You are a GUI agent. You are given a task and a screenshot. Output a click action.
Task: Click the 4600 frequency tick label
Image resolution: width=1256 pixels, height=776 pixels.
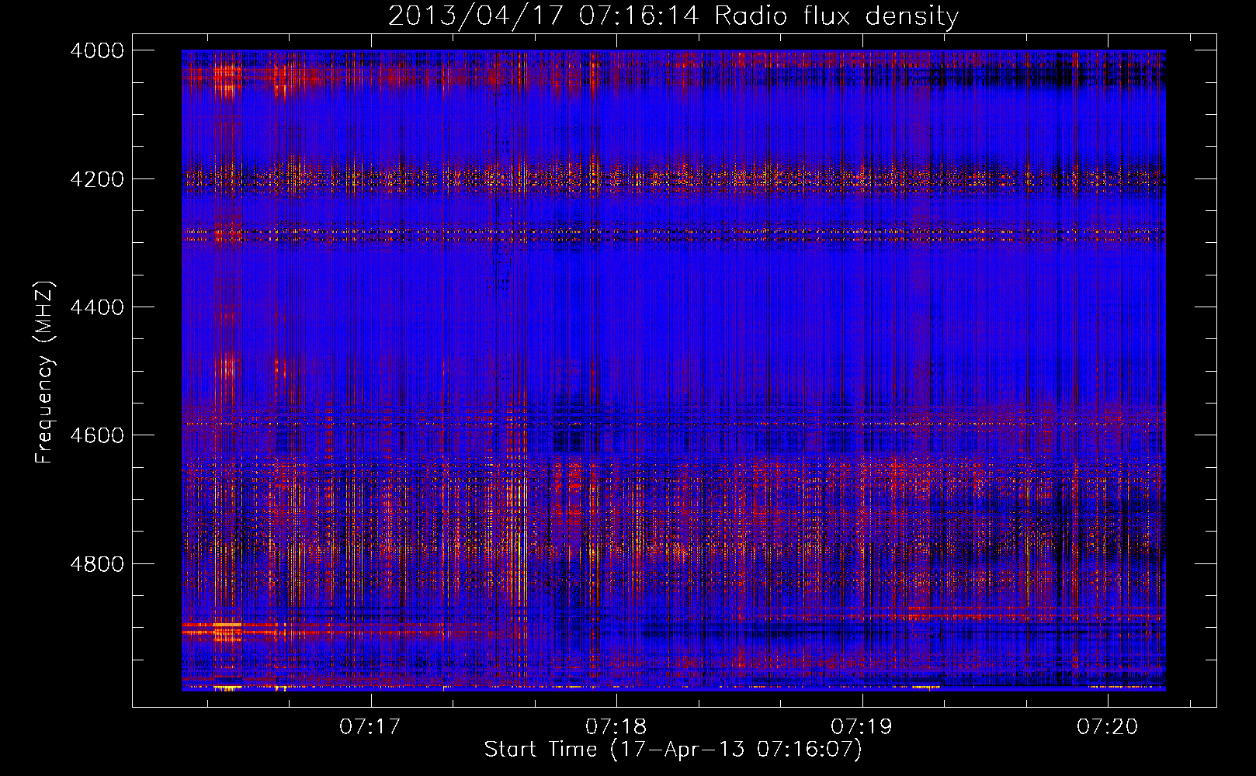(x=97, y=435)
